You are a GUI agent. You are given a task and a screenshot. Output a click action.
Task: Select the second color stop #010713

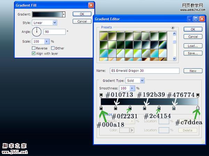coord(116,108)
